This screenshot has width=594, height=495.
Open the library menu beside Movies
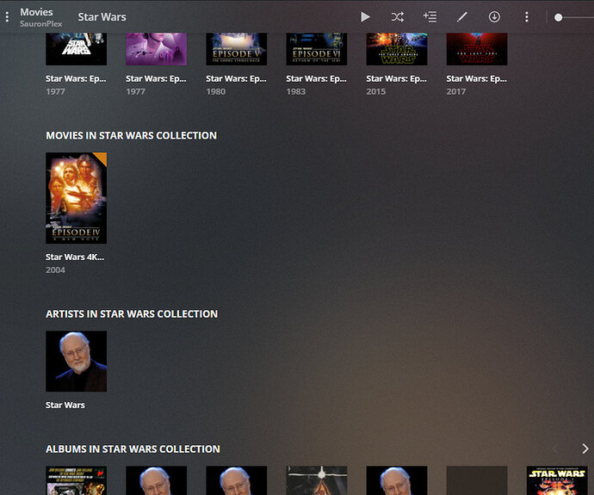coord(7,17)
